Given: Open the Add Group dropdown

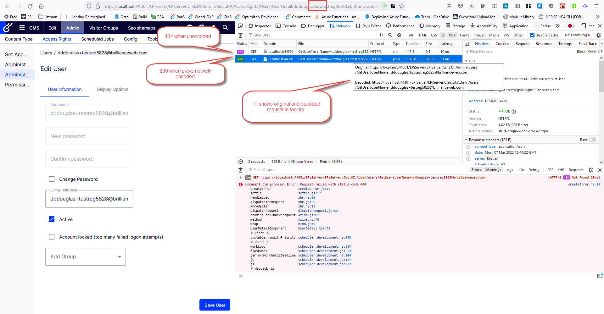Looking at the screenshot, I should (86, 257).
